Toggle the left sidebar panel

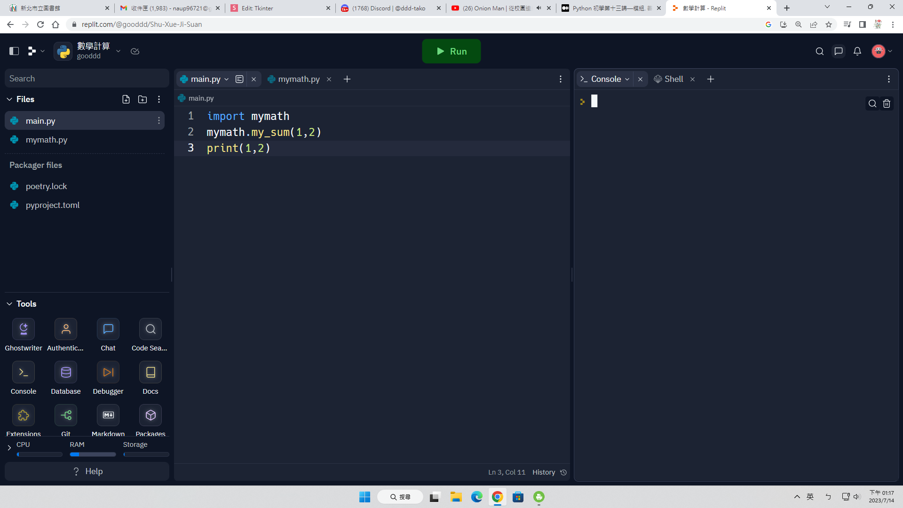click(x=14, y=51)
